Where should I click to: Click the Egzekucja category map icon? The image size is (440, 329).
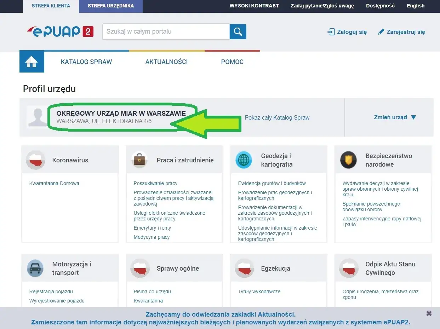coord(244,268)
